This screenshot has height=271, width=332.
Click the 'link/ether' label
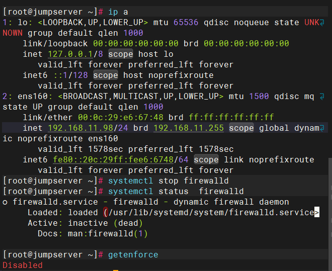tap(48, 118)
